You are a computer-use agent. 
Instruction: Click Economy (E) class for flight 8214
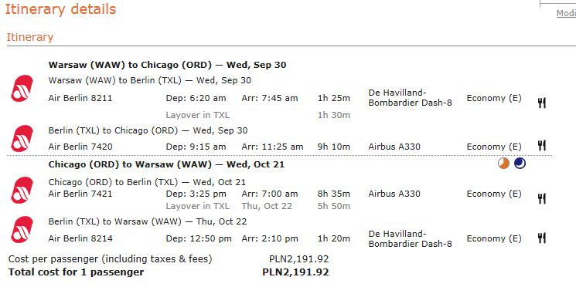click(x=494, y=238)
